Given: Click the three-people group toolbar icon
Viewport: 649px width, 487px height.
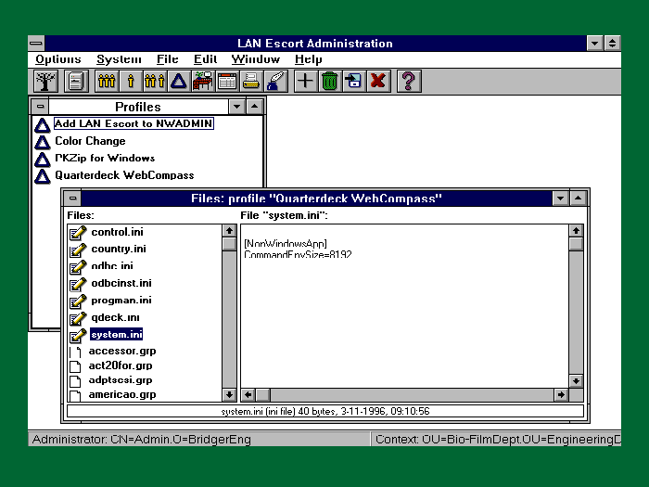Looking at the screenshot, I should pyautogui.click(x=107, y=81).
